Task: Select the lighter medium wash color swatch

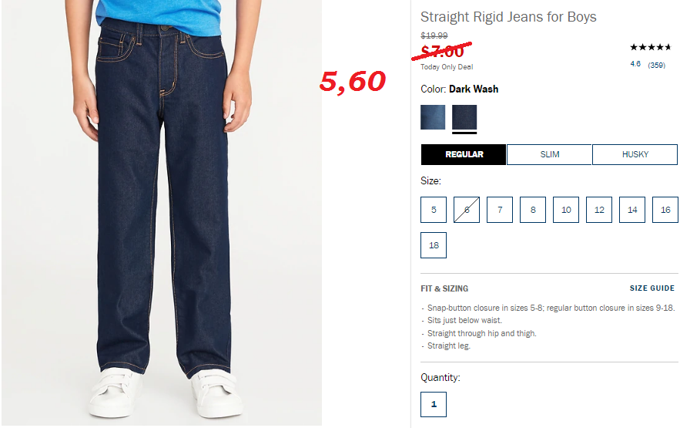Action: click(x=432, y=116)
